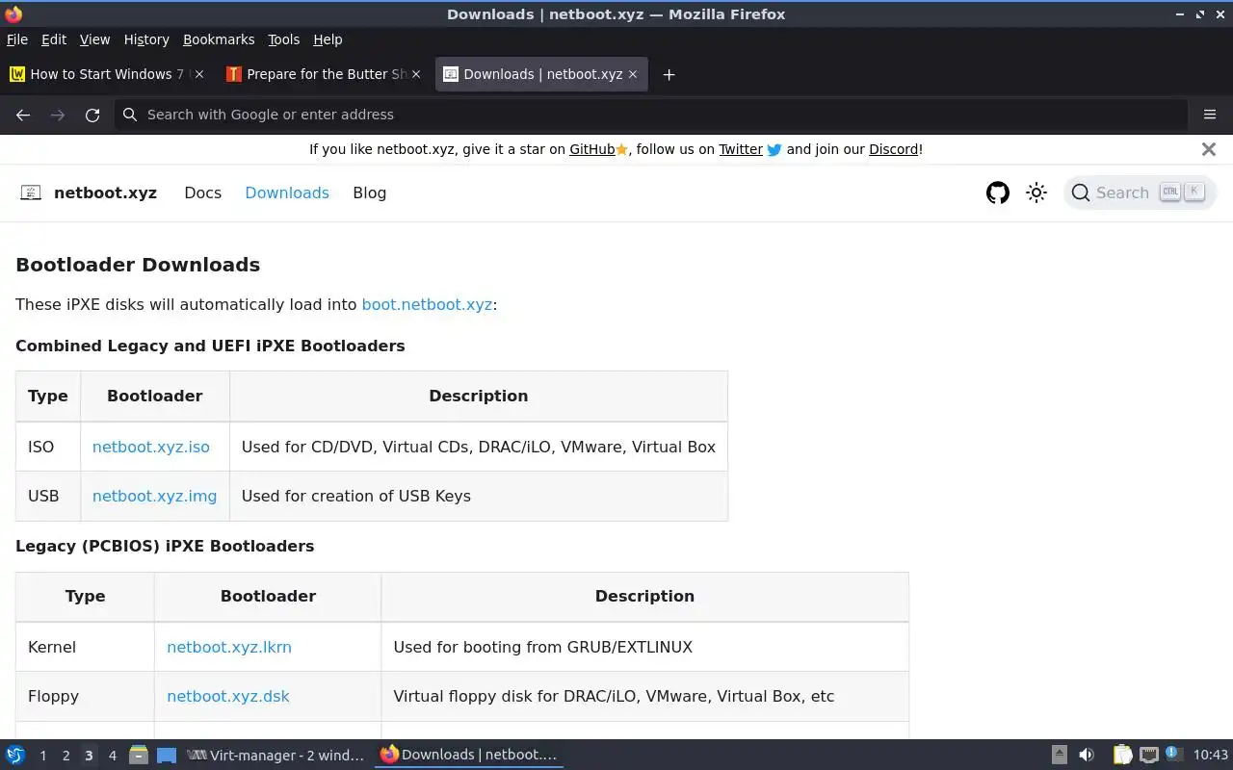The width and height of the screenshot is (1233, 770).
Task: Follow the Twitter link in the banner
Action: (x=741, y=149)
